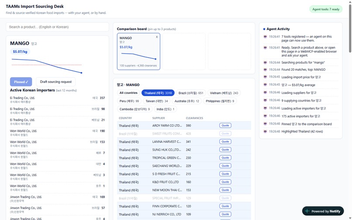This screenshot has height=220, width=352.
Task: Select Jinwon Trading Co., Ltd. row with 57
Action: [x=58, y=210]
